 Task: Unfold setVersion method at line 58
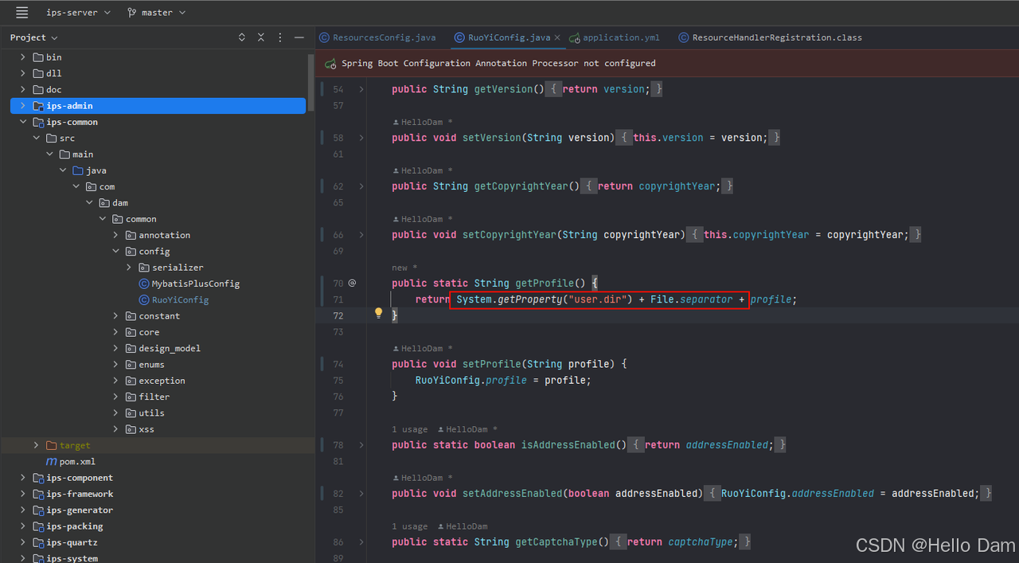pyautogui.click(x=361, y=138)
